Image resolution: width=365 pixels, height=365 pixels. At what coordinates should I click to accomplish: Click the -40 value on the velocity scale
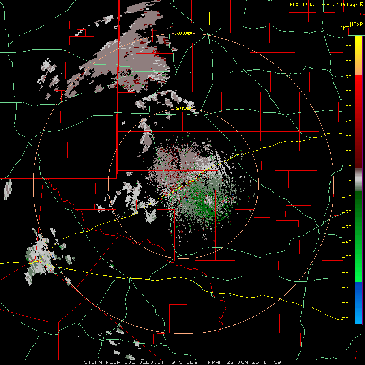pos(347,243)
